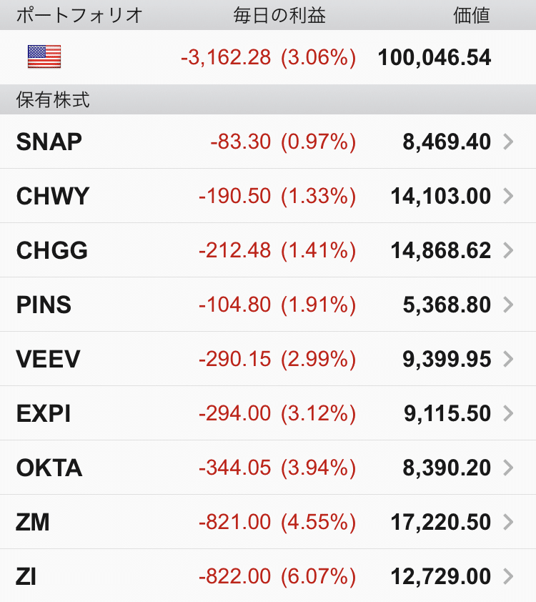The width and height of the screenshot is (536, 602).
Task: Select the SNAP ticker label
Action: point(49,142)
